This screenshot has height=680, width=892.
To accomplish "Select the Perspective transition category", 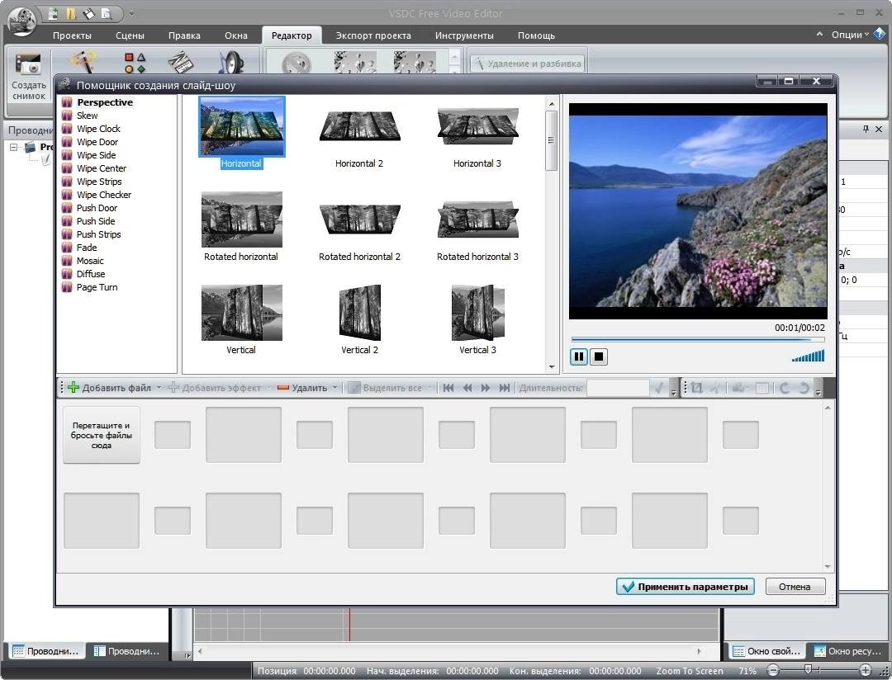I will [x=105, y=102].
